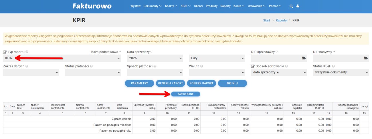Screen dimensions: 372x139
Task: Open the year 2026 dropdown
Action: click(x=155, y=58)
